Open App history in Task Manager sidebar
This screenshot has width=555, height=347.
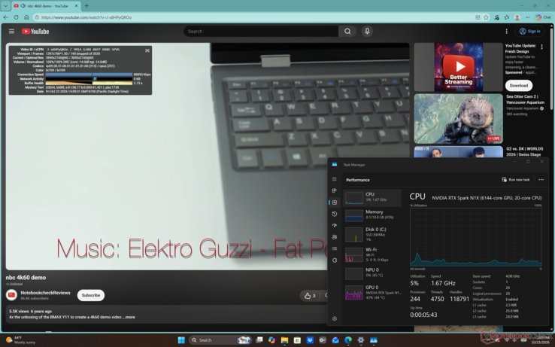pyautogui.click(x=335, y=214)
